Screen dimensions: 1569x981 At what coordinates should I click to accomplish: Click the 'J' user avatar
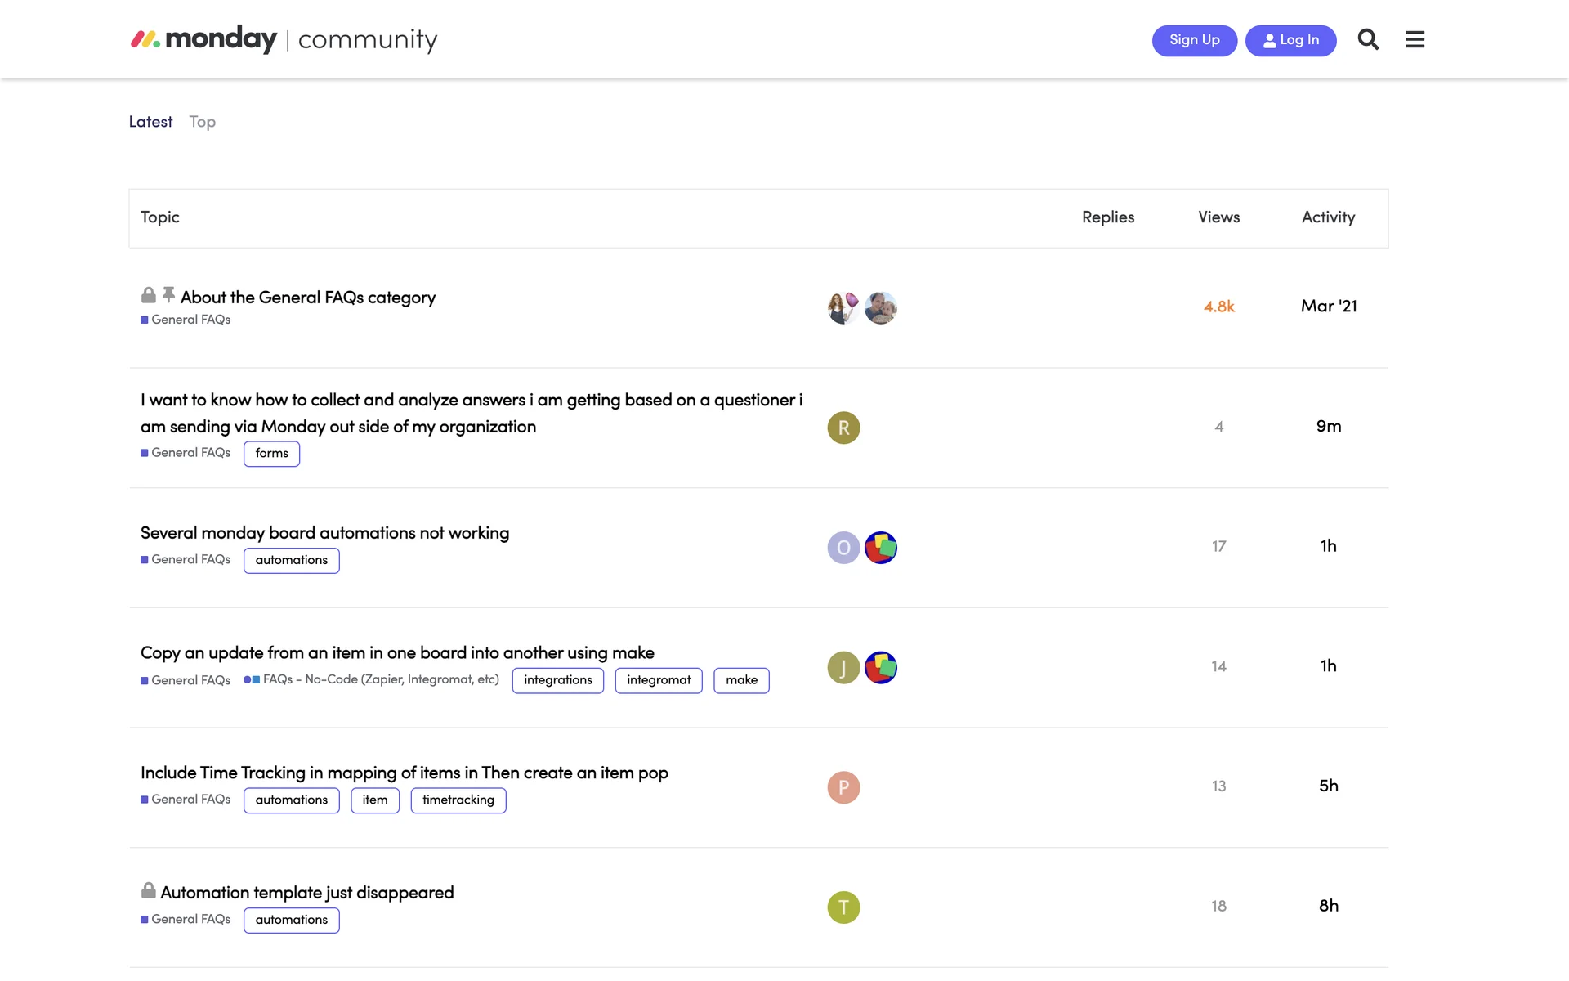coord(843,668)
